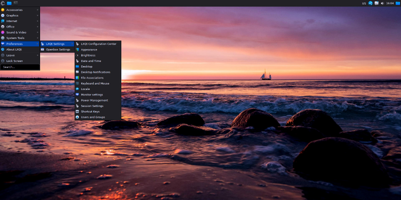Select Appearance in LXQt Settings

click(x=89, y=50)
